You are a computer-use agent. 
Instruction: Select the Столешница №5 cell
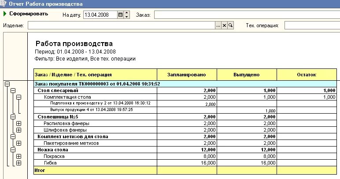point(95,117)
